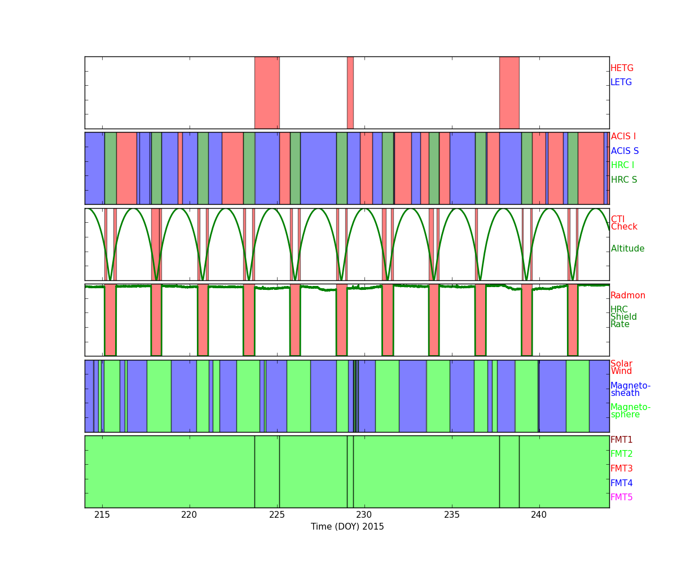Screen dimensions: 677x564
Task: Click the Magnetosheath legend label
Action: pos(630,390)
